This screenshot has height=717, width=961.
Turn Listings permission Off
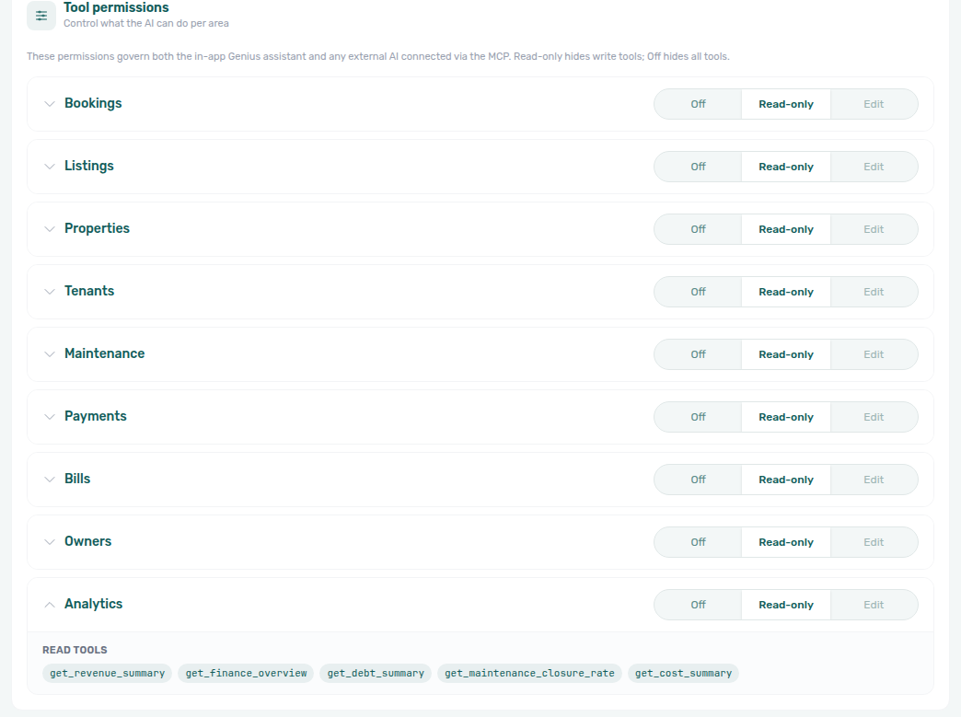point(698,167)
